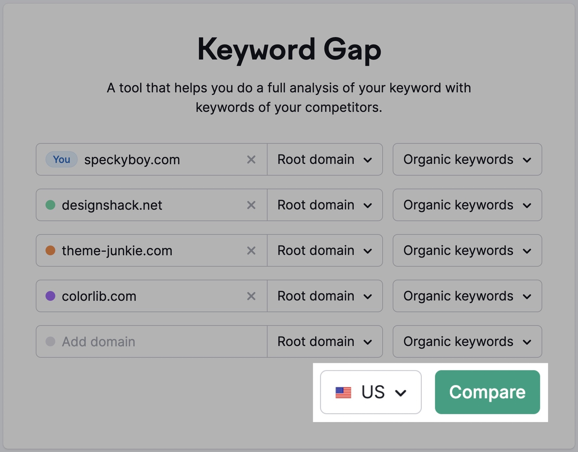
Task: Click the chevron on the US country selector
Action: pos(401,392)
